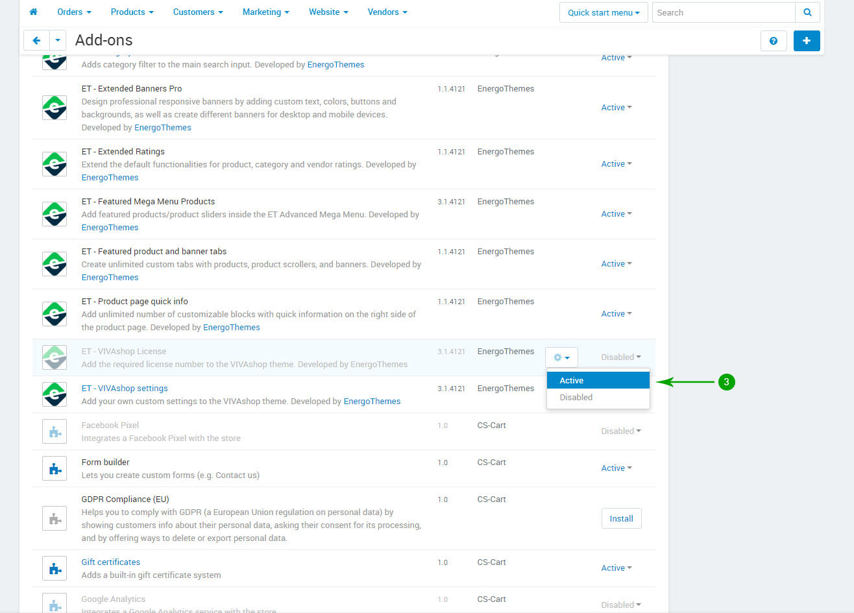The width and height of the screenshot is (854, 613).
Task: Open the Orders menu
Action: (x=74, y=12)
